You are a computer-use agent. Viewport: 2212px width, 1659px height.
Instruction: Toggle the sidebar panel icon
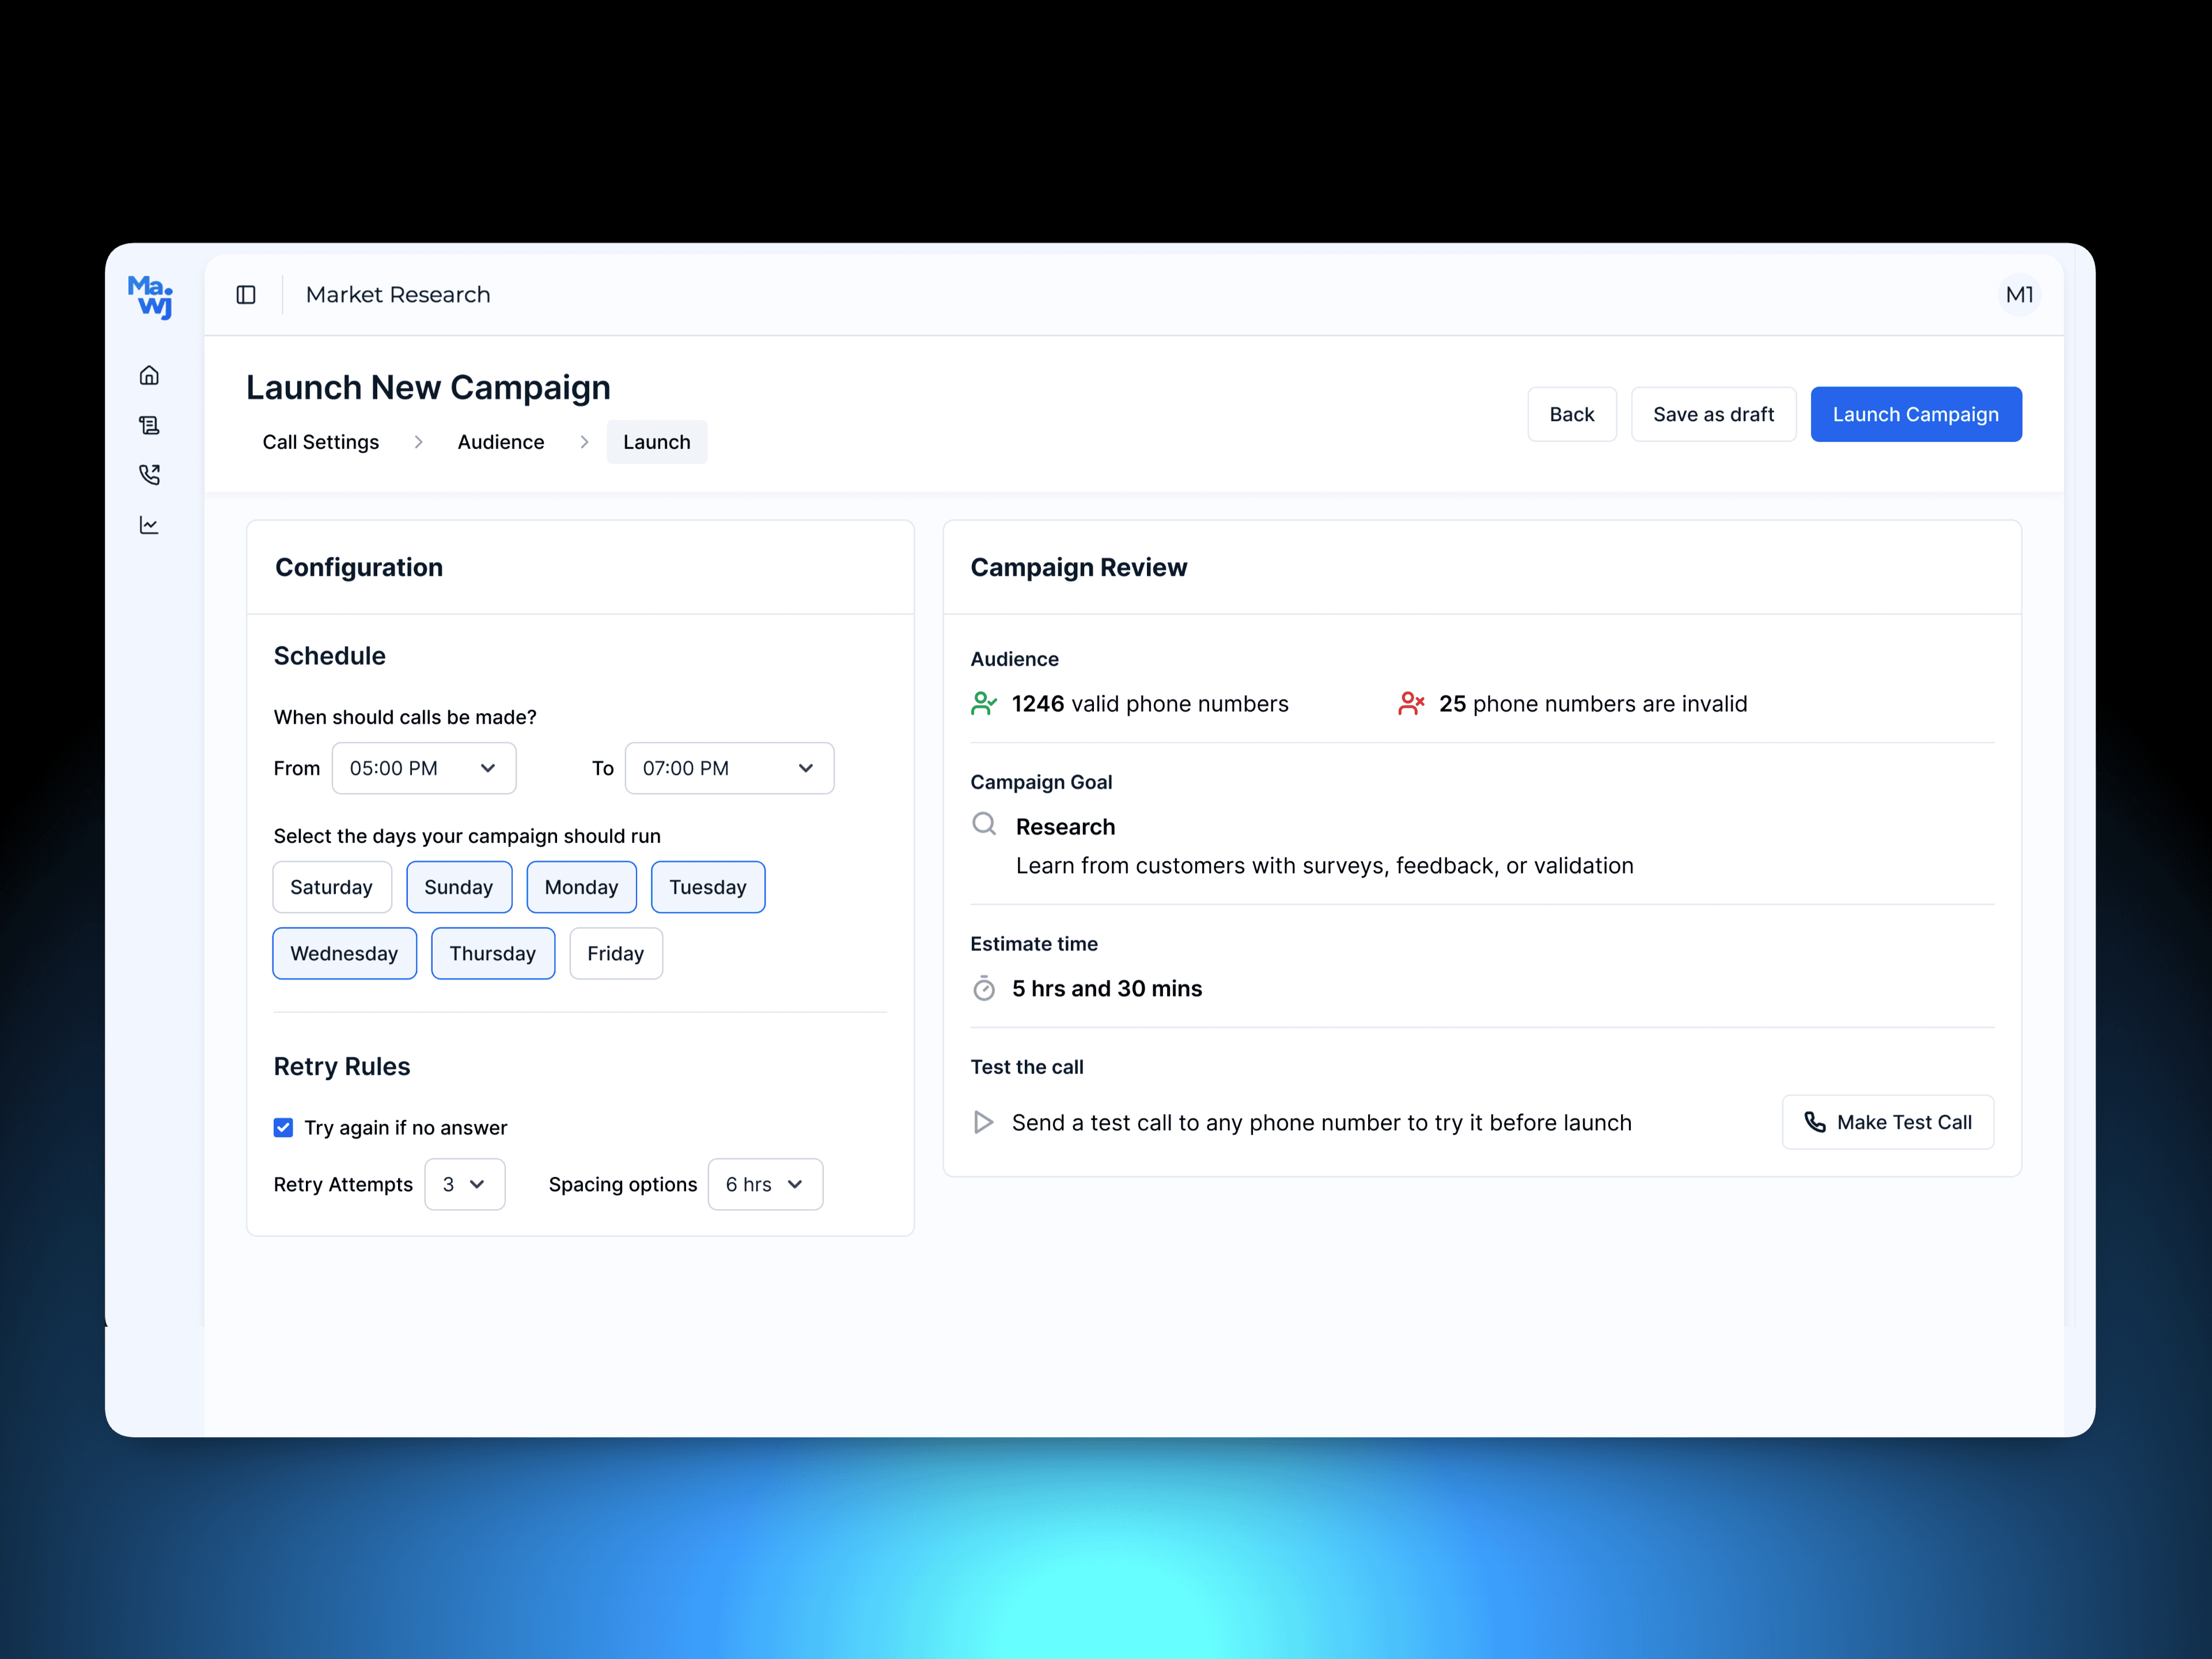point(246,295)
